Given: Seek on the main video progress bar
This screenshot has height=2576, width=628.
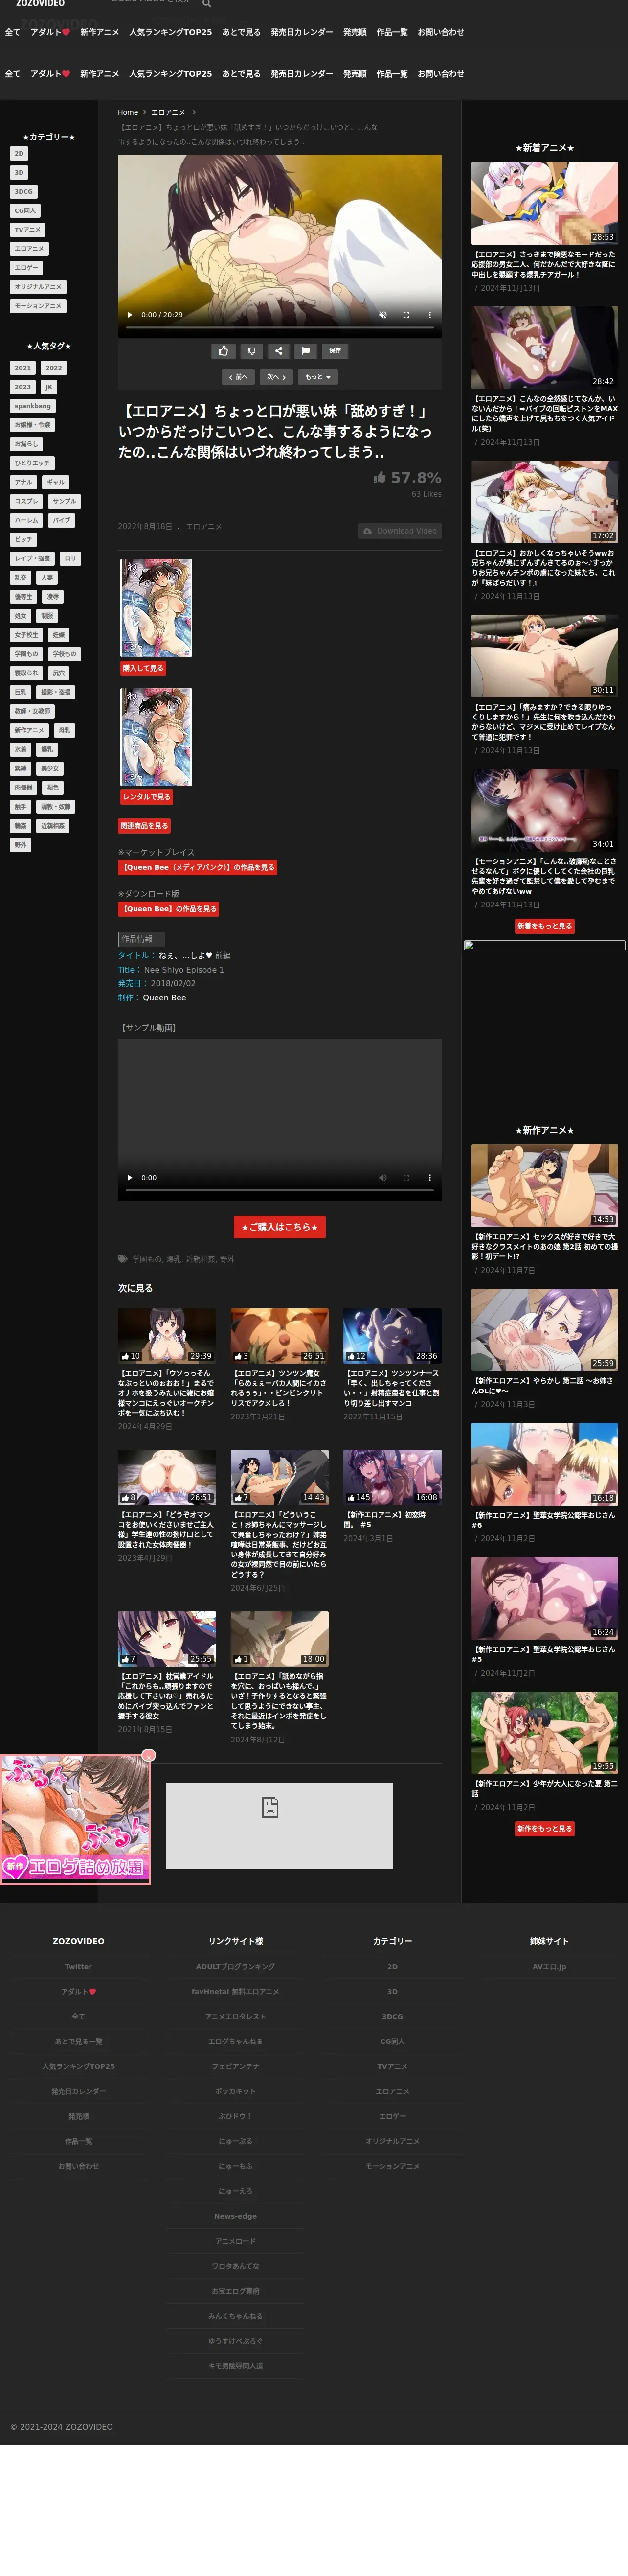Looking at the screenshot, I should (x=279, y=329).
